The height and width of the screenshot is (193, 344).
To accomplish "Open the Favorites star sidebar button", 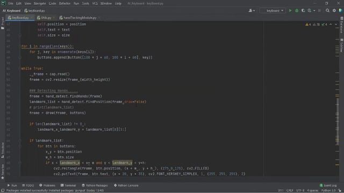I will (3, 172).
